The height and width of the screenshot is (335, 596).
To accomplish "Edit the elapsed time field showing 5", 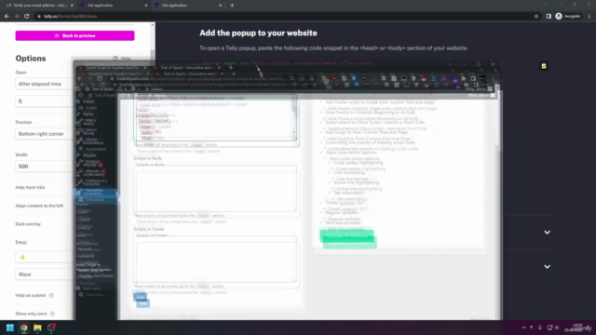I will (44, 101).
